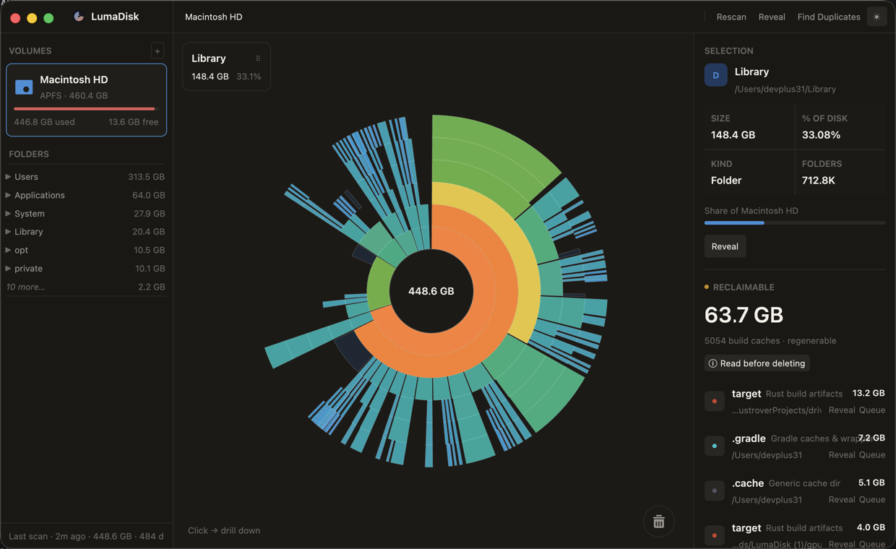Expand the private folder

(8, 268)
